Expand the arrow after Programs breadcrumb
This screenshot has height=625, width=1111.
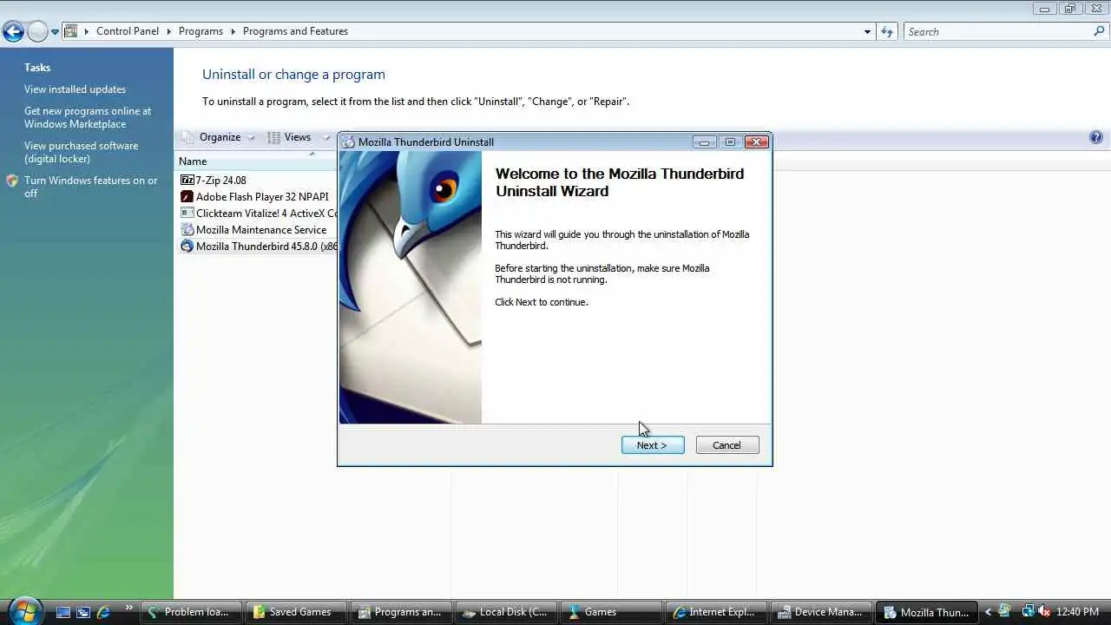233,31
